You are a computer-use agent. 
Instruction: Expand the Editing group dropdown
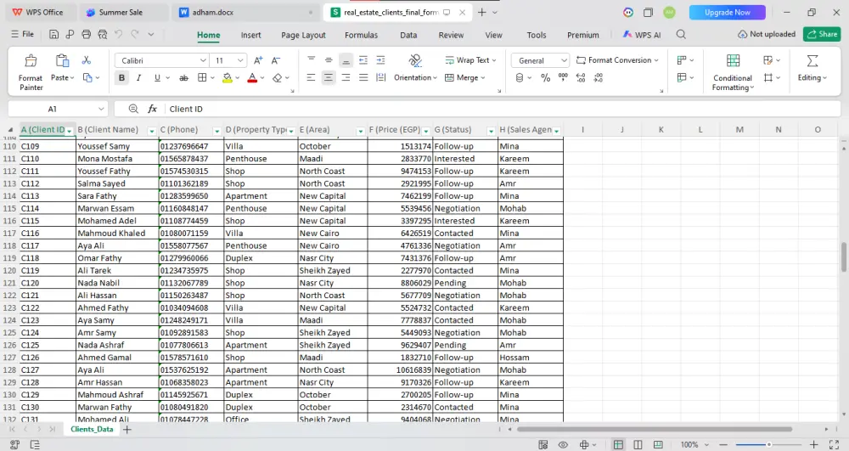(x=812, y=78)
